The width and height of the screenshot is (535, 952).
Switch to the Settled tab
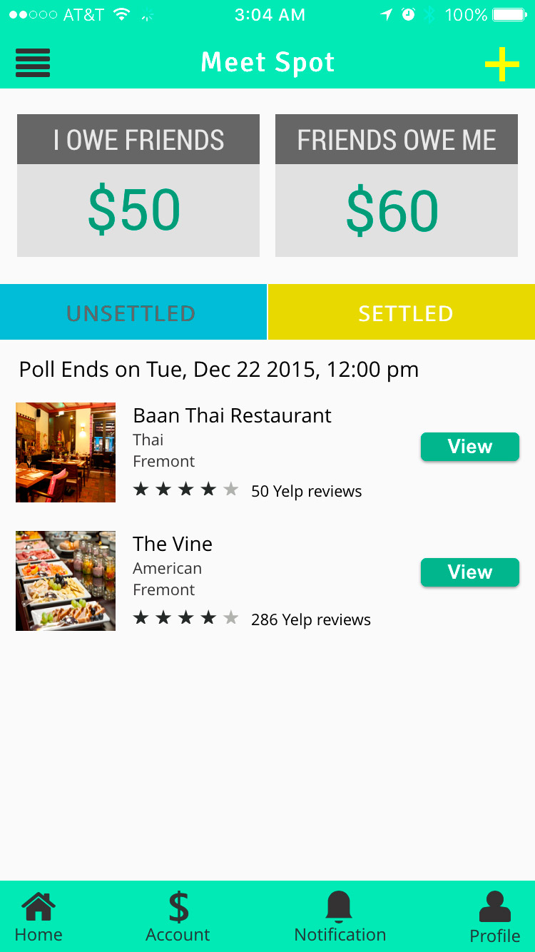pos(402,313)
